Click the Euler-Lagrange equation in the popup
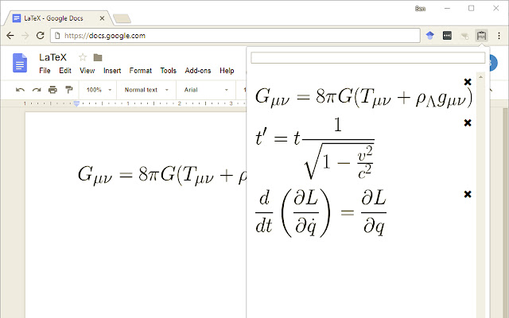 click(x=321, y=212)
